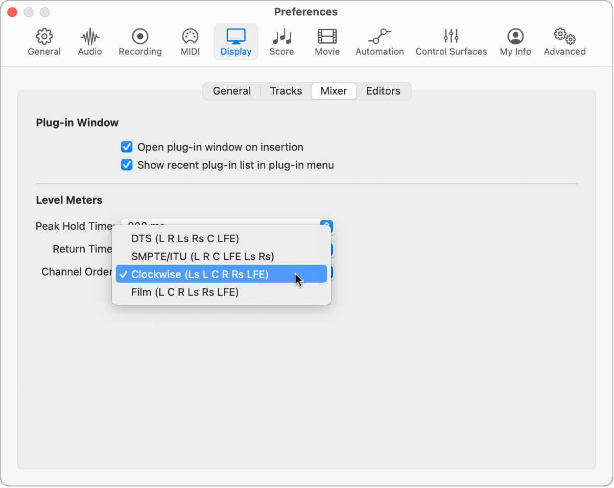Switch to the General display tab

point(232,91)
